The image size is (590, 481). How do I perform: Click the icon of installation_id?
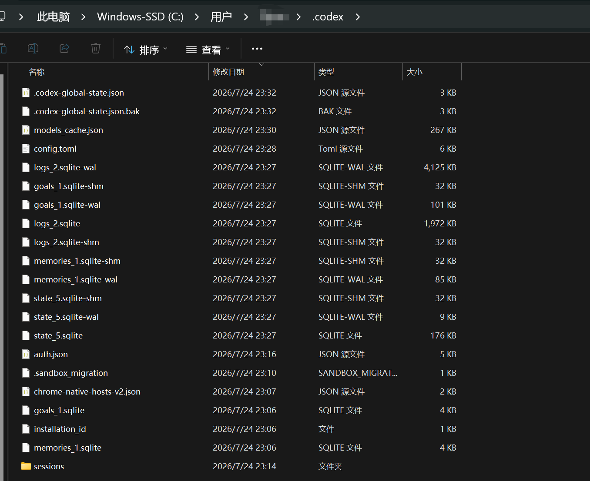[x=26, y=429]
